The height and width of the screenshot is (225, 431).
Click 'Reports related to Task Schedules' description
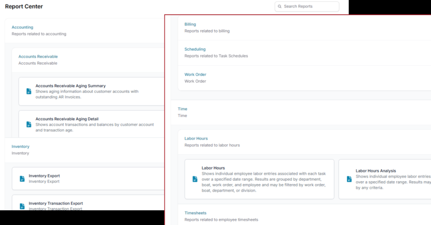[x=216, y=56]
